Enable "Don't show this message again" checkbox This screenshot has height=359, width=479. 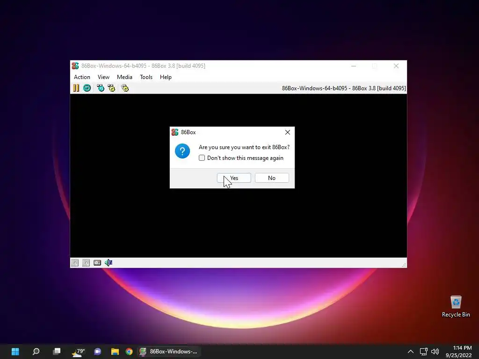[202, 158]
